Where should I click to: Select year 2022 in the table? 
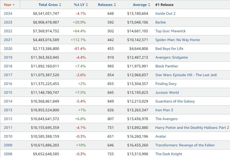click(x=8, y=31)
